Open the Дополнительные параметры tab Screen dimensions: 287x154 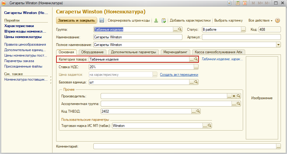[x=133, y=52]
